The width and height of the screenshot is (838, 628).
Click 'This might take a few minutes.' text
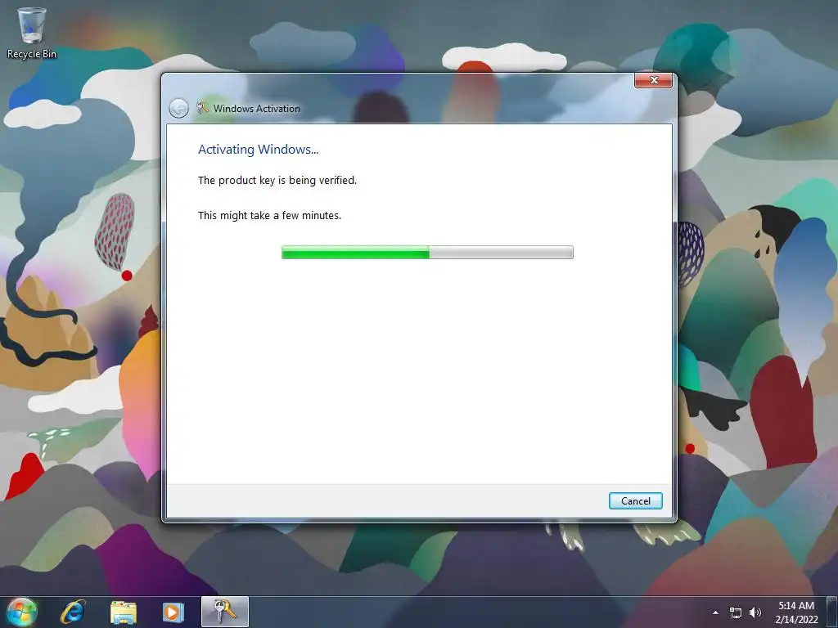(x=269, y=216)
